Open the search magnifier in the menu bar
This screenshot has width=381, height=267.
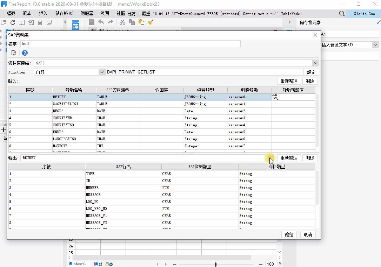[x=342, y=14]
